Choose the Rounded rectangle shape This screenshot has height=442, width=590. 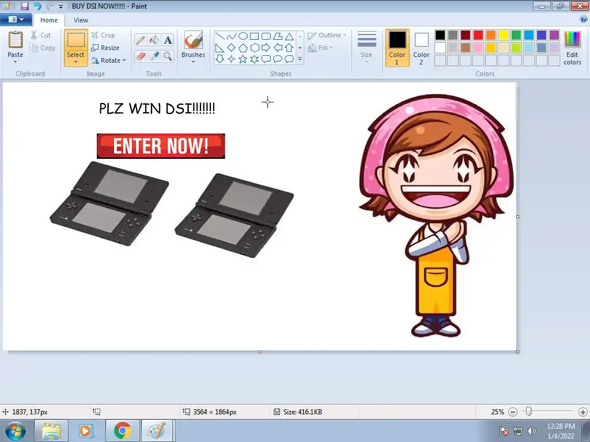[266, 36]
